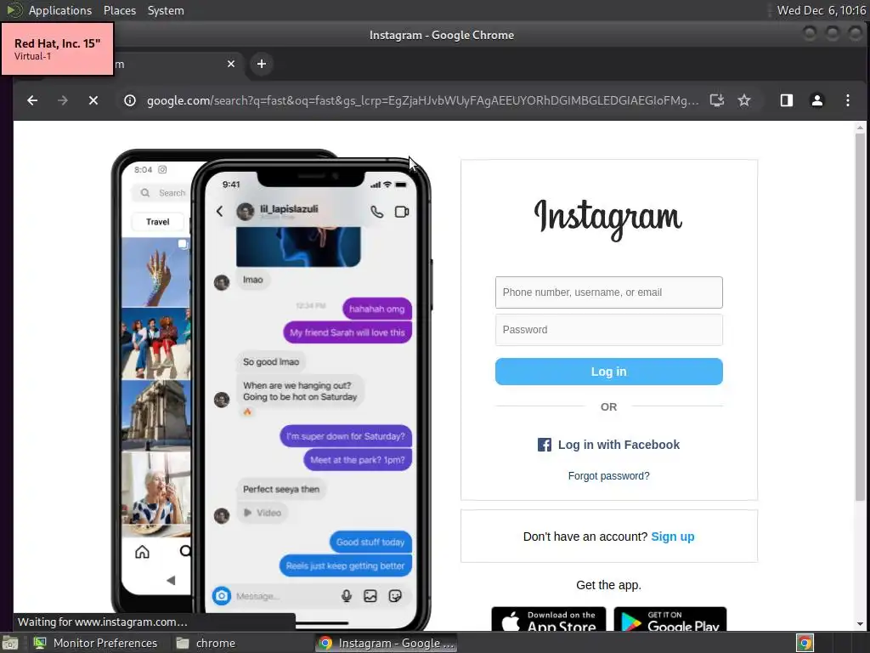Click the 'Get the app.' text
This screenshot has width=870, height=653.
click(x=608, y=585)
